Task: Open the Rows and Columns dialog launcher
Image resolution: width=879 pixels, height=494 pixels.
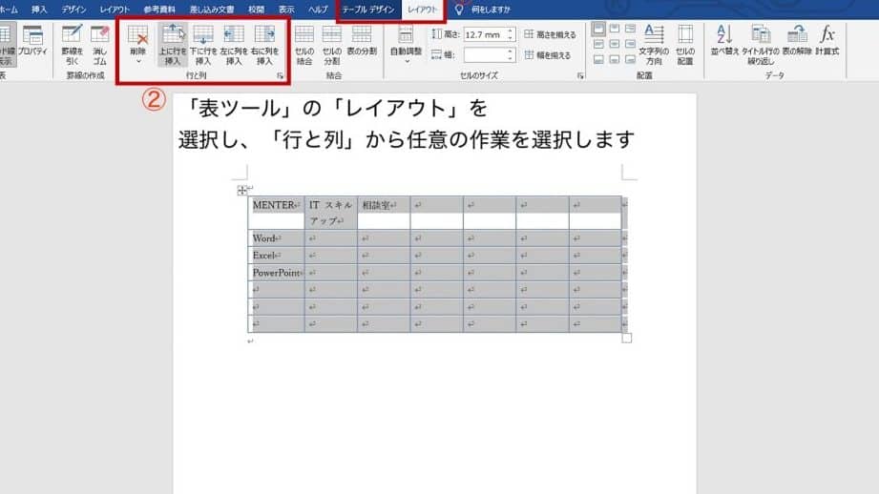Action: point(281,75)
